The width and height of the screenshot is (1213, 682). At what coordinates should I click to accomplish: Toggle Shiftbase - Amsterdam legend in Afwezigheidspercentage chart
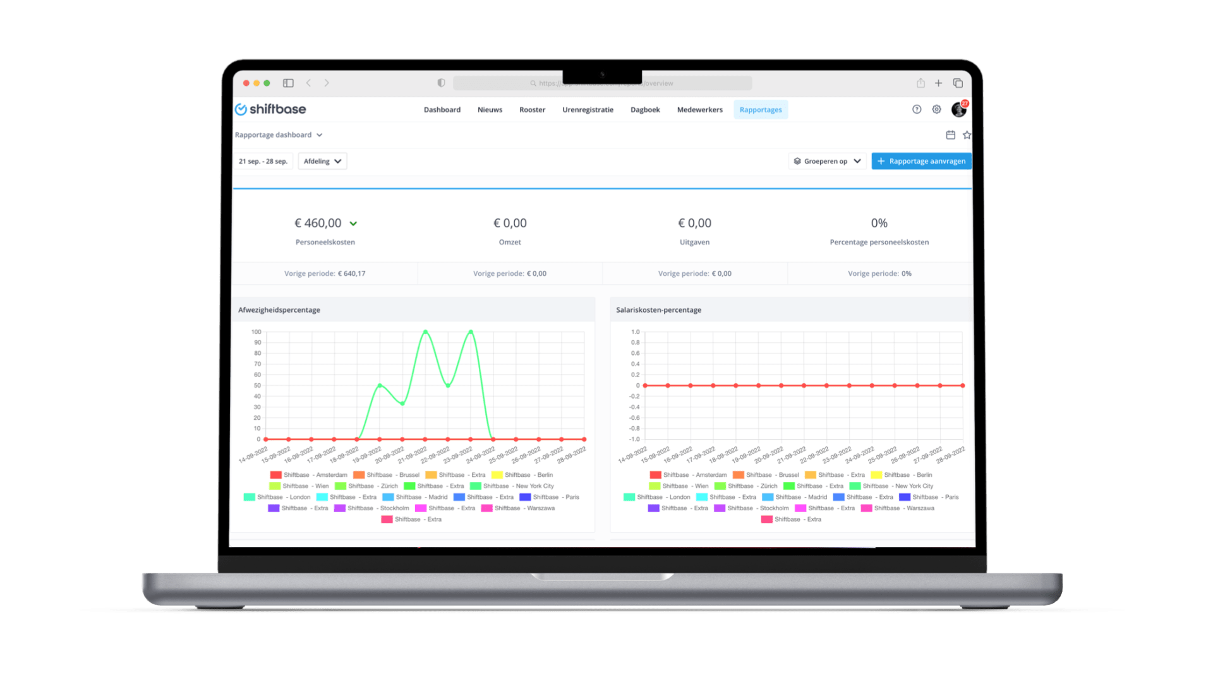pos(308,475)
